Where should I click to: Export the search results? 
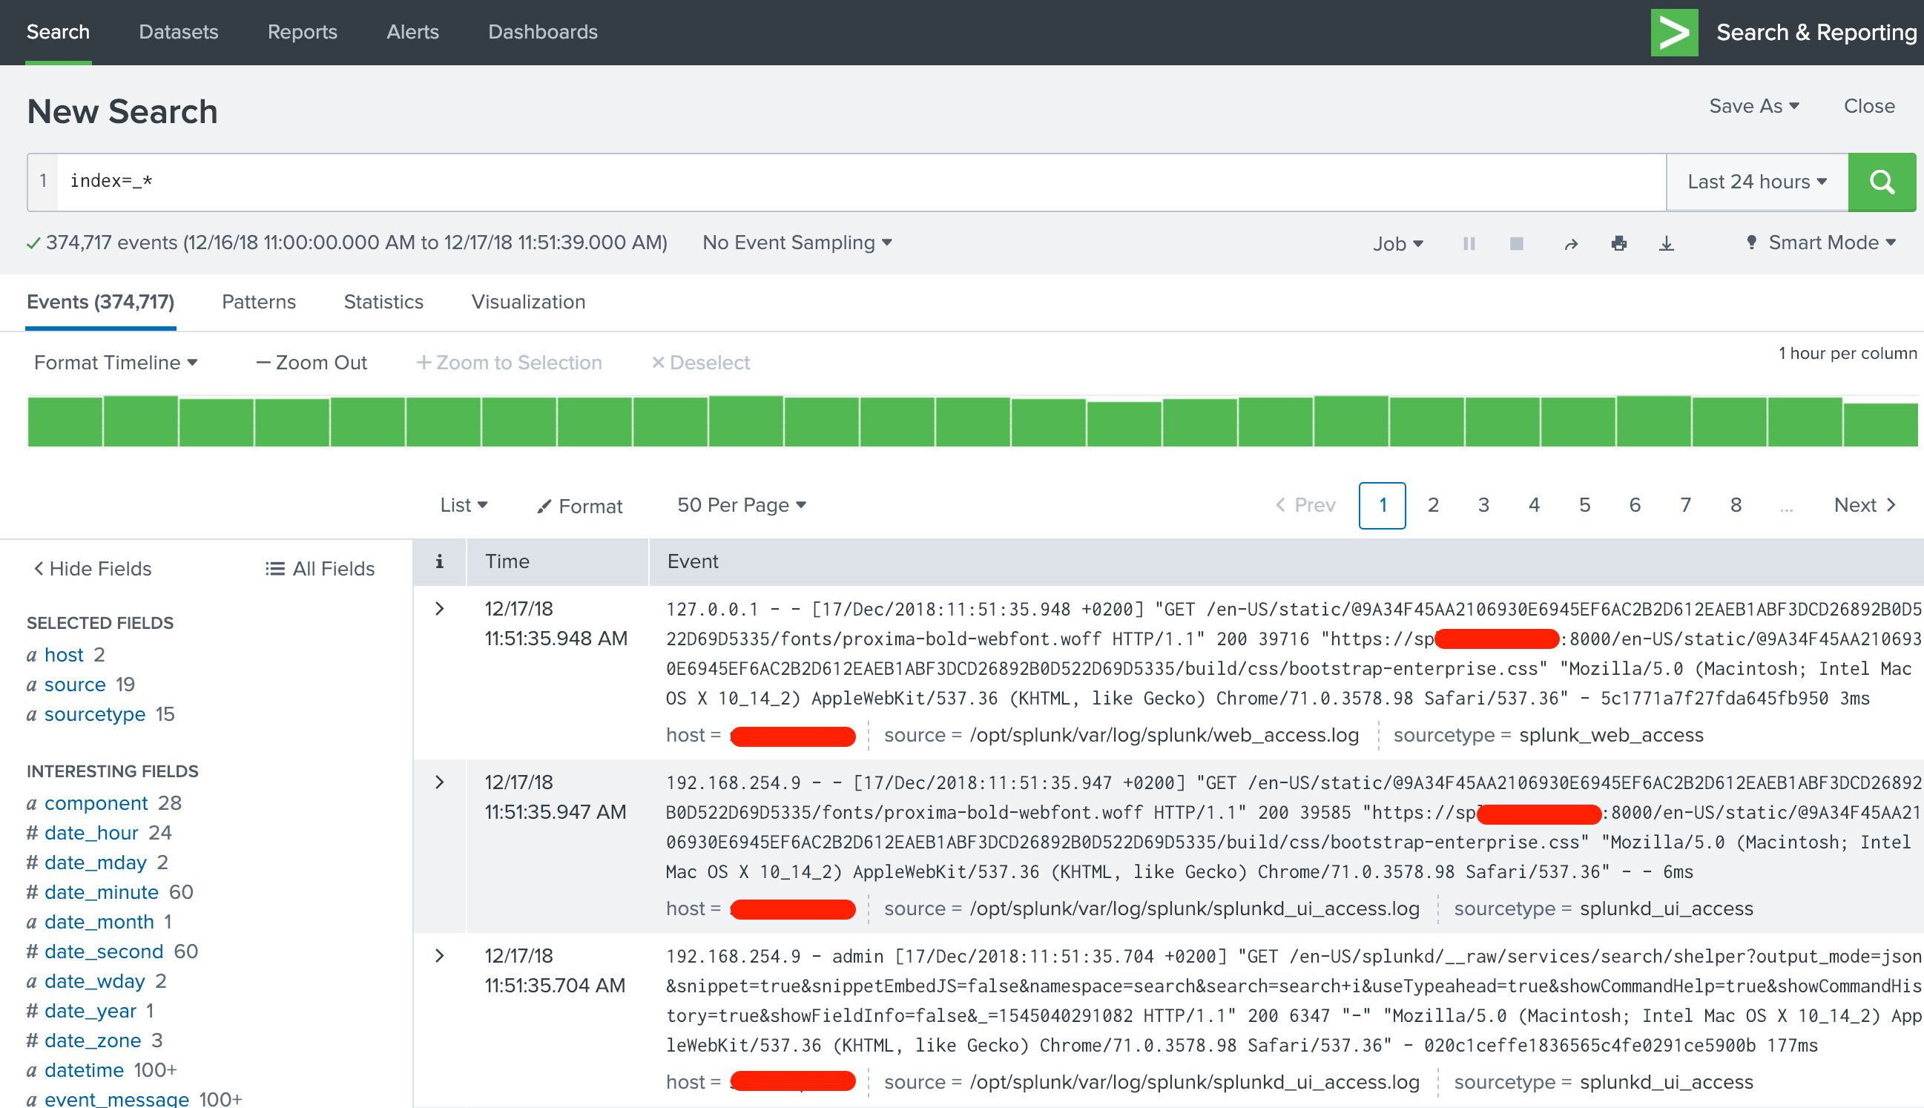click(1666, 243)
